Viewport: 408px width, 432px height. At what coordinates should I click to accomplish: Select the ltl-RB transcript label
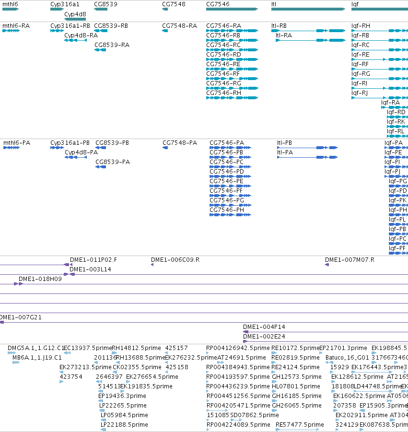[x=279, y=26]
